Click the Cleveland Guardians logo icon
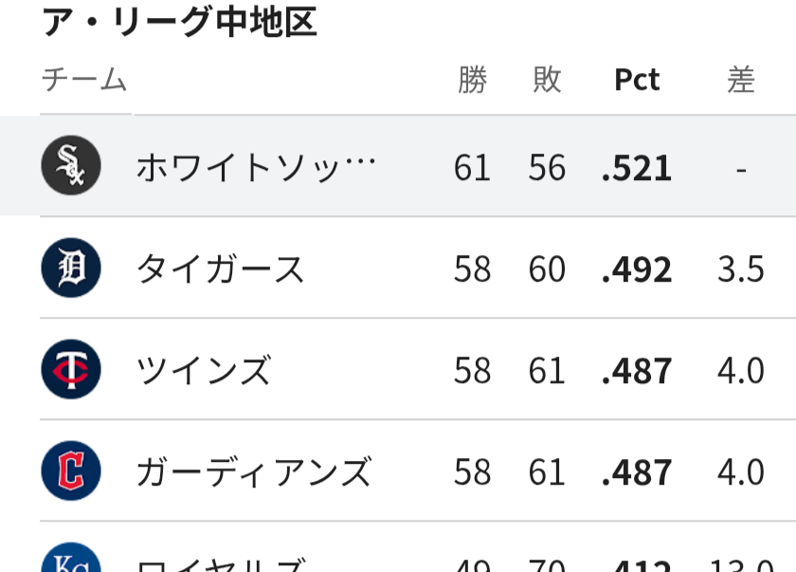796x572 pixels. click(71, 471)
